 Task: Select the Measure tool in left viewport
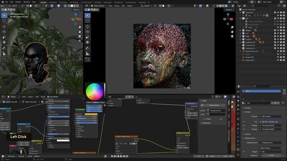click(4, 54)
